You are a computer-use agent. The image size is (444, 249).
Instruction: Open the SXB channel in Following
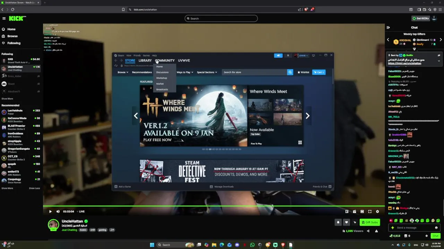tap(21, 61)
